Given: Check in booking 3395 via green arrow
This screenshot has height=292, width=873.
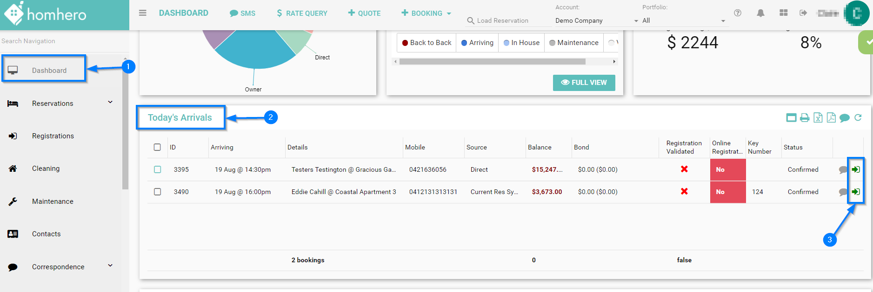Looking at the screenshot, I should [855, 169].
